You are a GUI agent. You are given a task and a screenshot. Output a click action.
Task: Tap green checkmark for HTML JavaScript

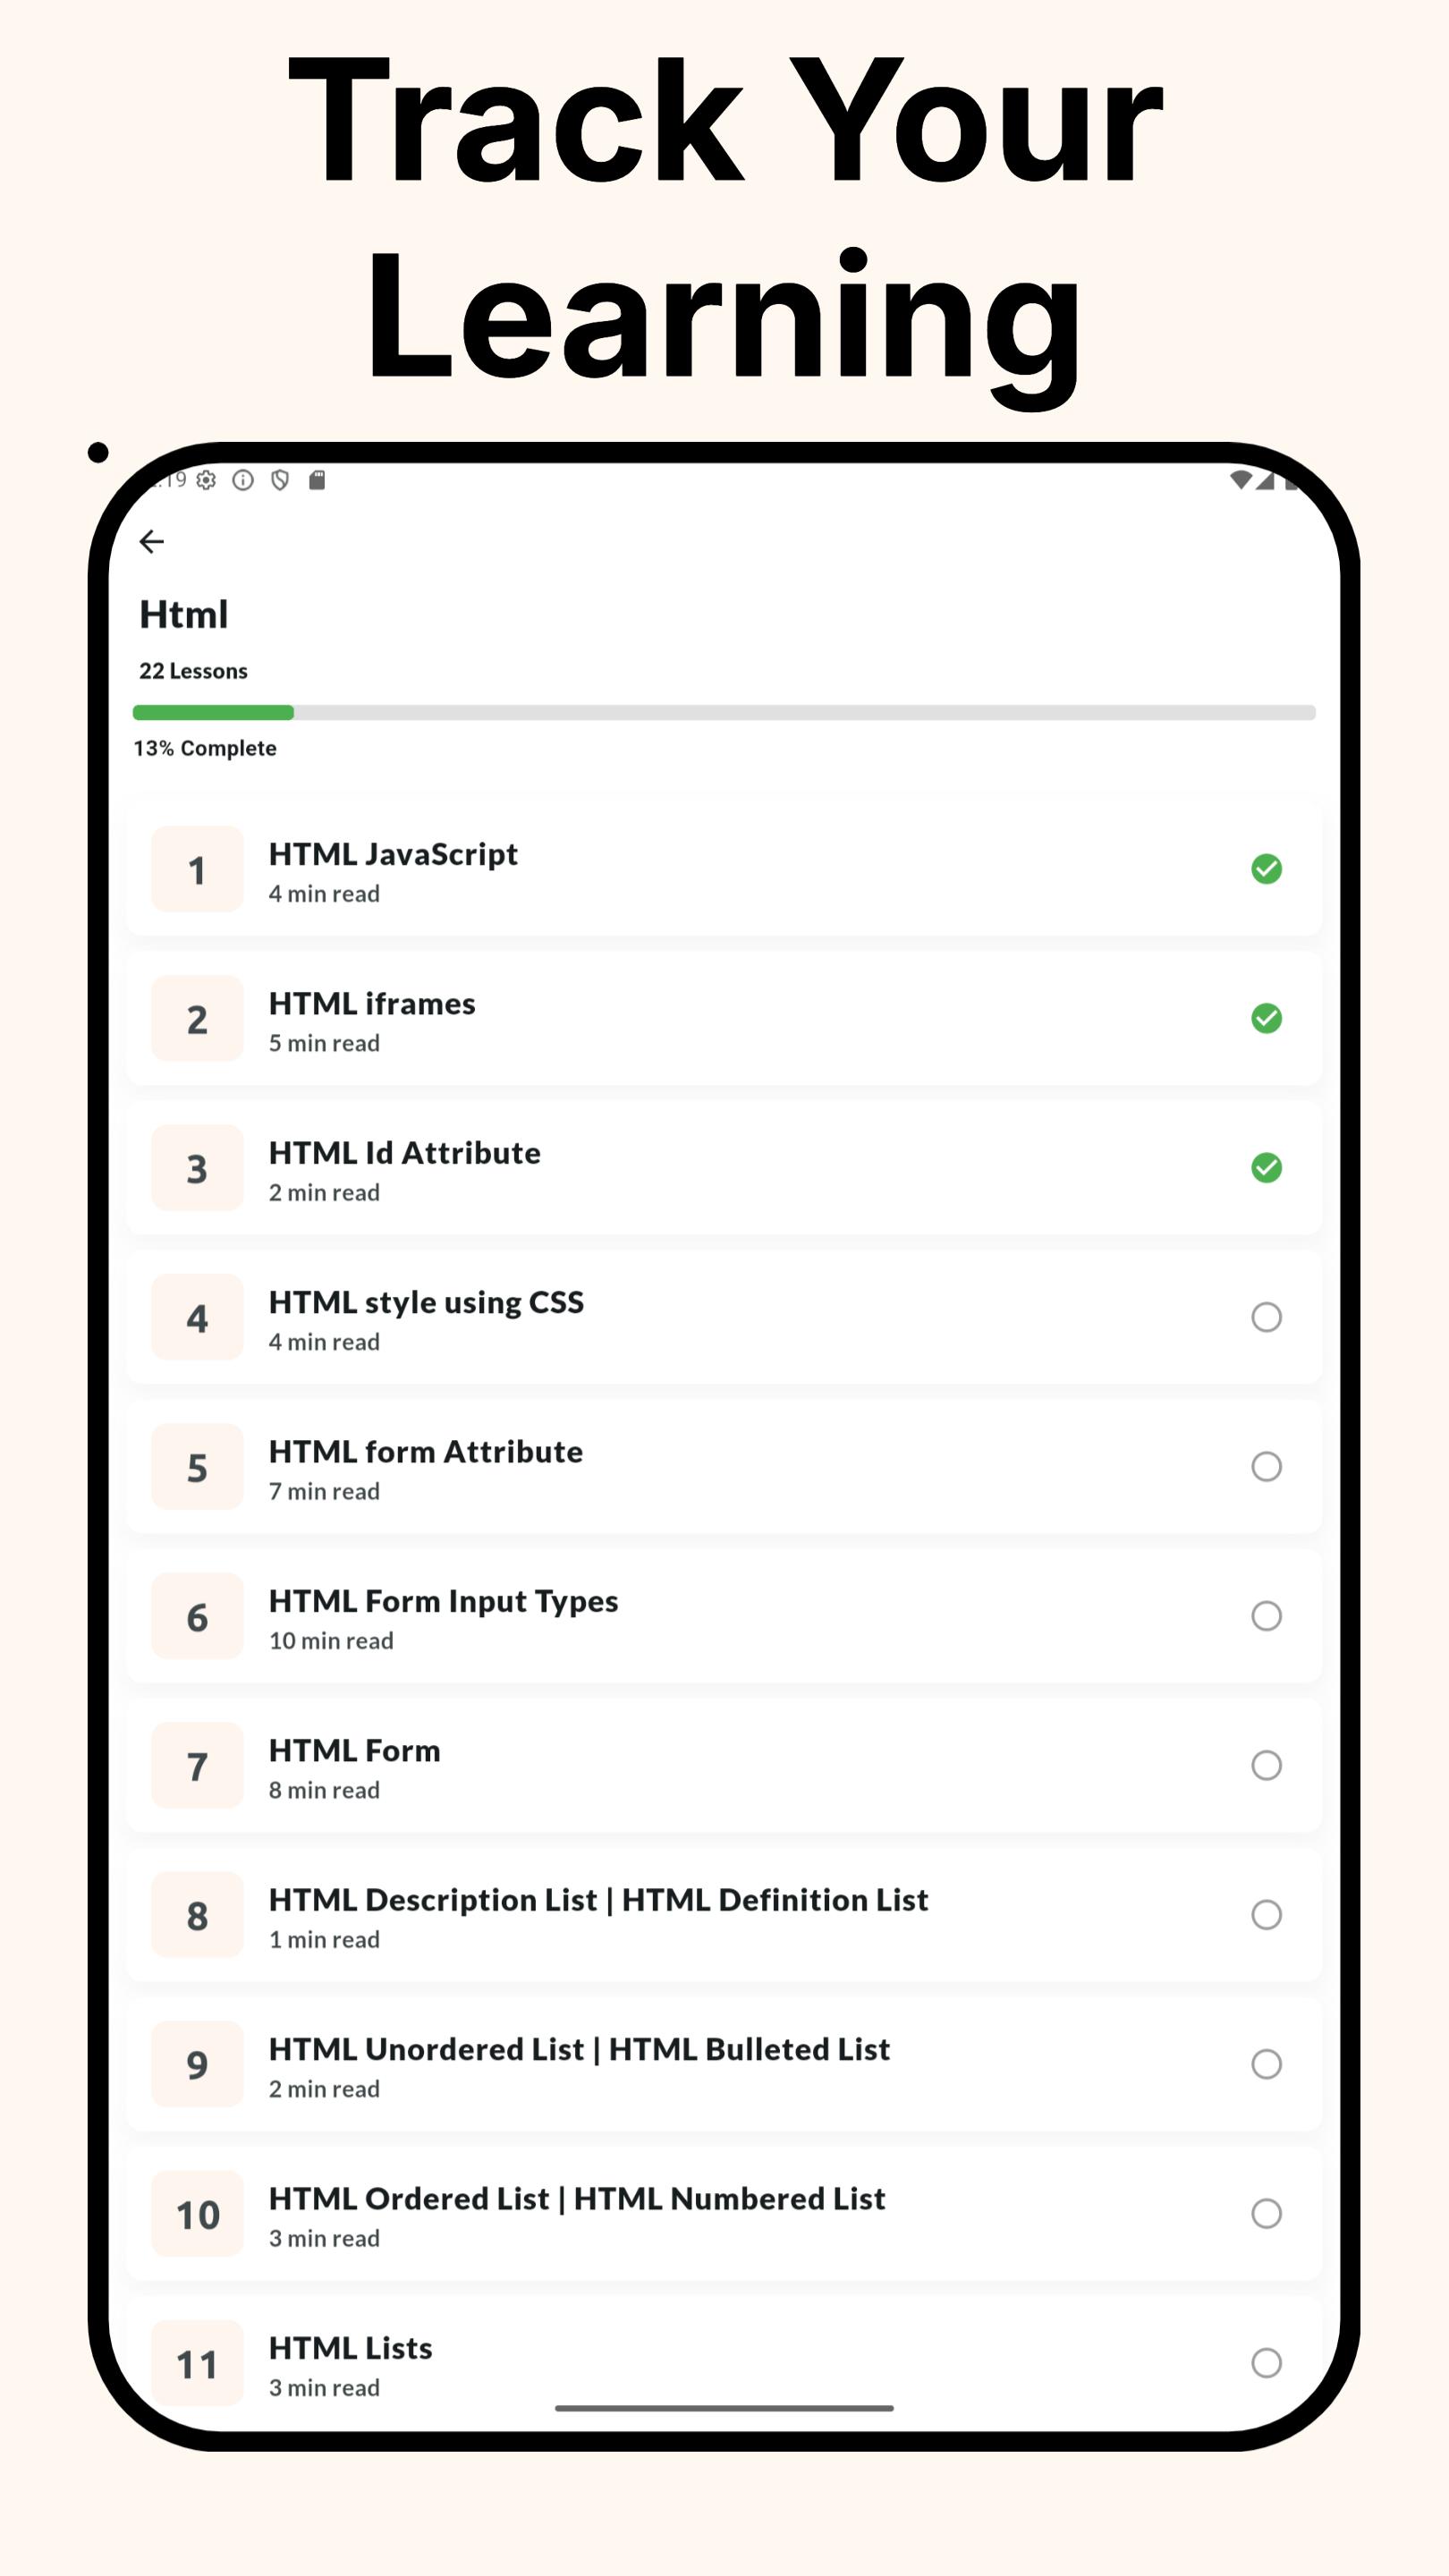click(1266, 869)
